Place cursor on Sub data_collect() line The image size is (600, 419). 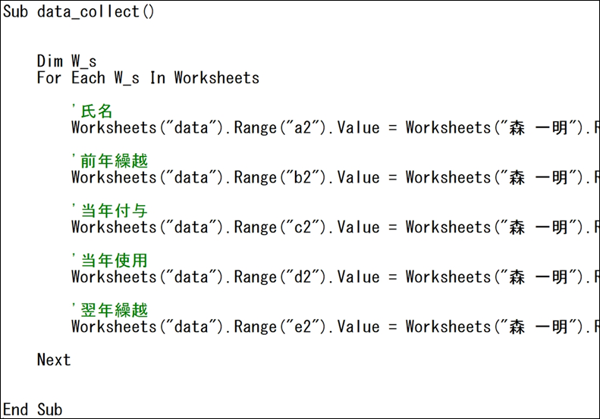(x=78, y=11)
